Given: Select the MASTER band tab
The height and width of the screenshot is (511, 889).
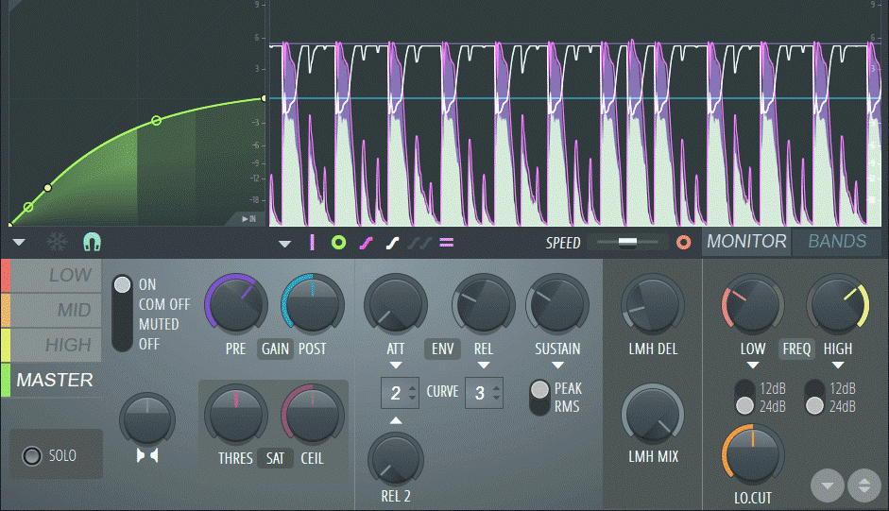Looking at the screenshot, I should pyautogui.click(x=51, y=380).
